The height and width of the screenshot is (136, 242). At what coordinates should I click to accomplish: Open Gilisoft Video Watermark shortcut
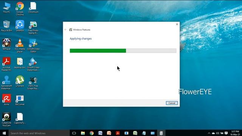tap(33, 64)
